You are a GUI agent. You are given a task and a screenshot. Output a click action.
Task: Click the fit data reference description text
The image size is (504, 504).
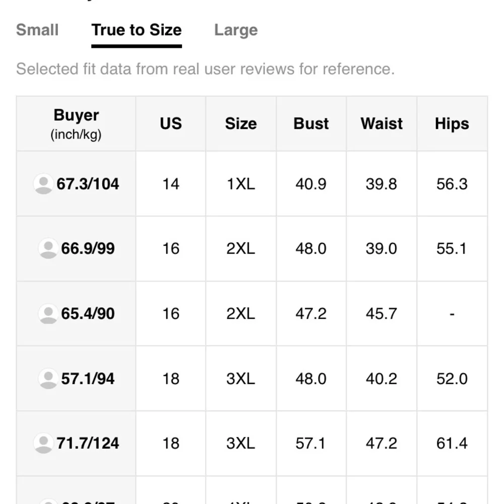tap(206, 69)
